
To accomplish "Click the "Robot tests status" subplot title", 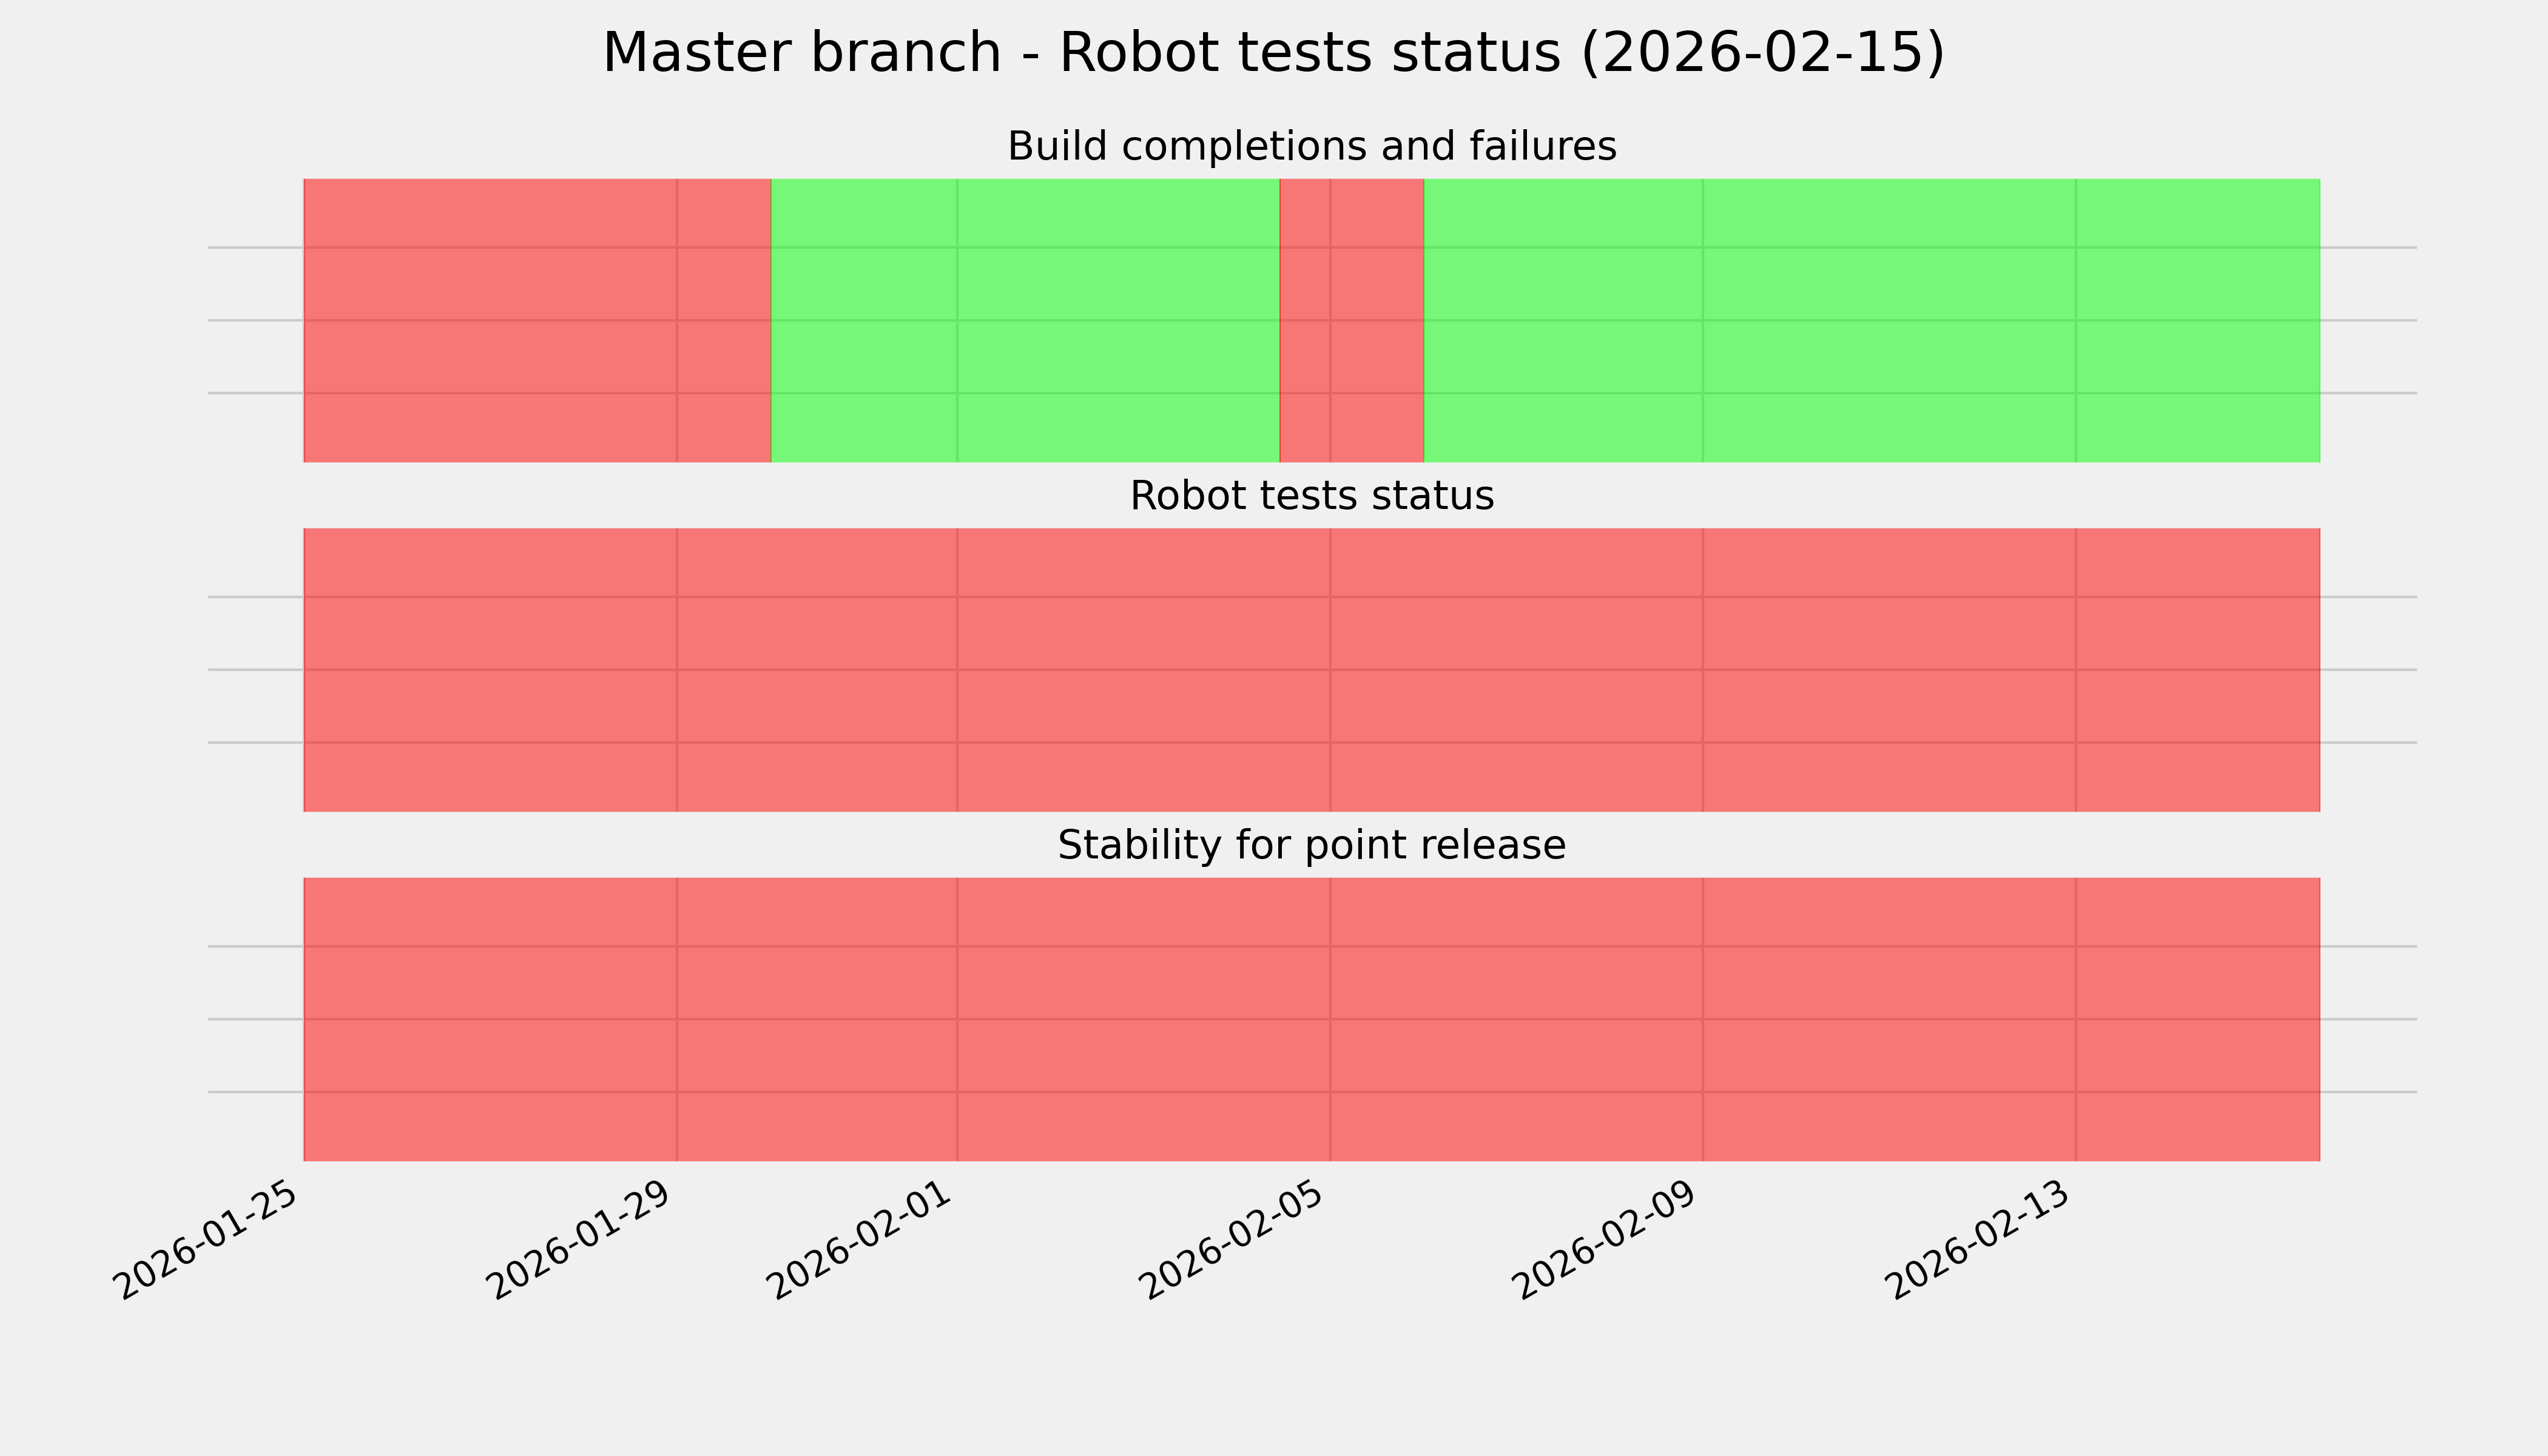I will [1311, 496].
